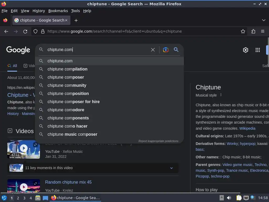Image resolution: width=269 pixels, height=202 pixels.
Task: Select suggestion chiptune comodore
Action: 110,110
